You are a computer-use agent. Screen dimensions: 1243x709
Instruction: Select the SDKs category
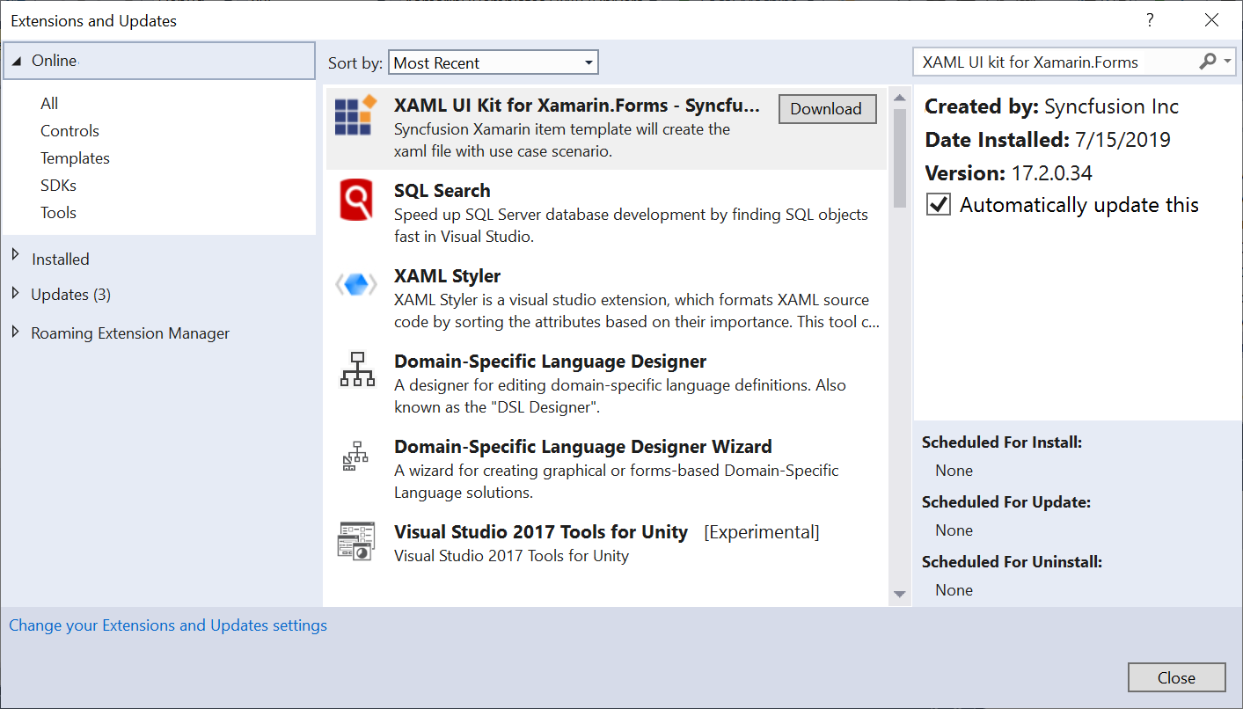point(58,186)
